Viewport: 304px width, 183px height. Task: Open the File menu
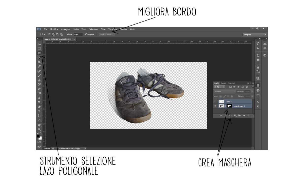click(45, 29)
